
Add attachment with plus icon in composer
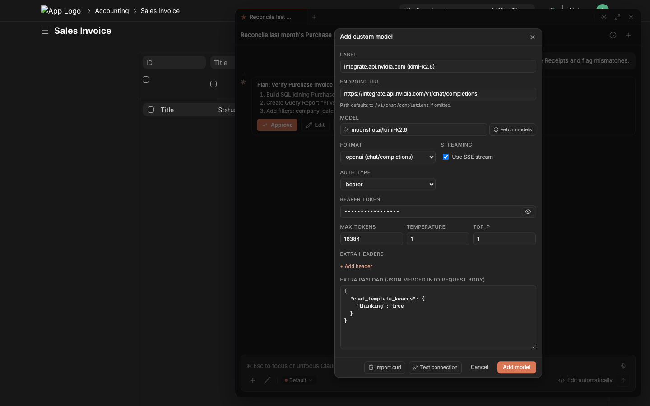pos(253,380)
